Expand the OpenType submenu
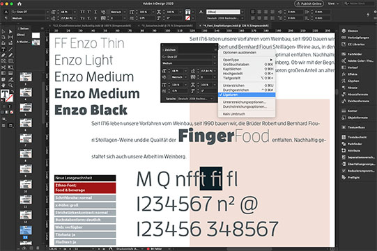The height and width of the screenshot is (251, 377). (x=247, y=60)
